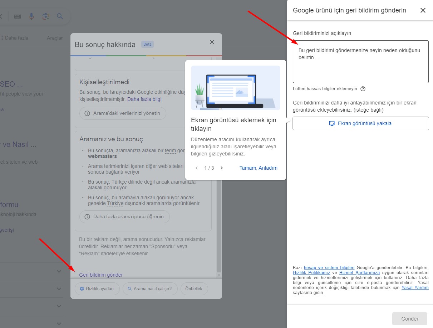Screen dimensions: 433x328
Task: Click the screenshot illustration in tooltip
Action: click(236, 88)
